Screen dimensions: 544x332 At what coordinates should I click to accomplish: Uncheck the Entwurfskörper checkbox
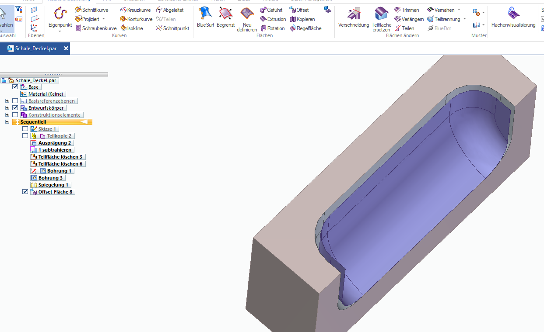15,108
